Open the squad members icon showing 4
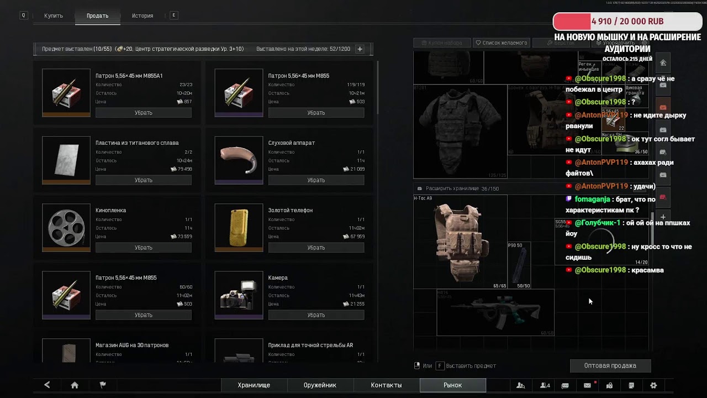The height and width of the screenshot is (398, 707). coord(545,385)
